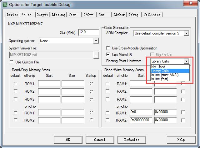This screenshot has width=200, height=148.
Task: Select the ROM3 Startup radio button
Action: (x=91, y=99)
